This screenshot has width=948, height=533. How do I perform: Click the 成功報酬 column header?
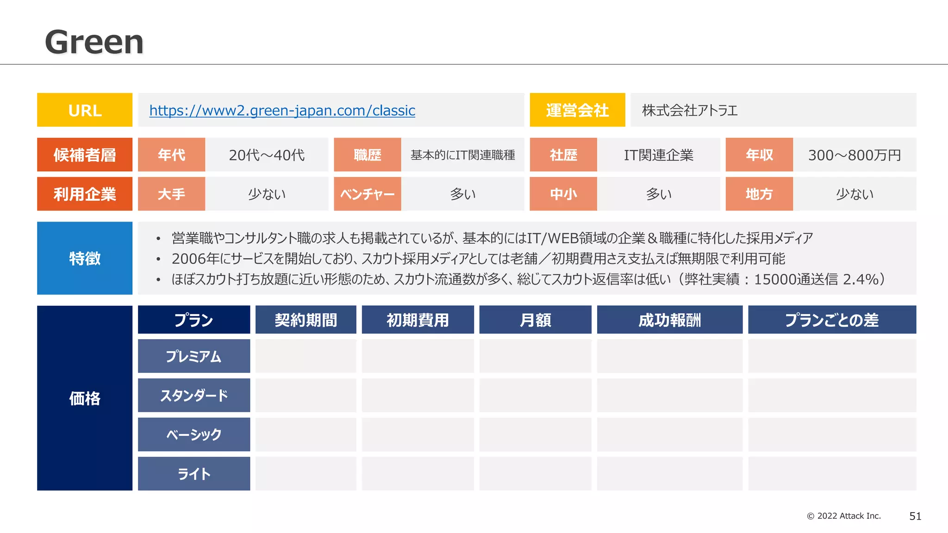pyautogui.click(x=670, y=320)
